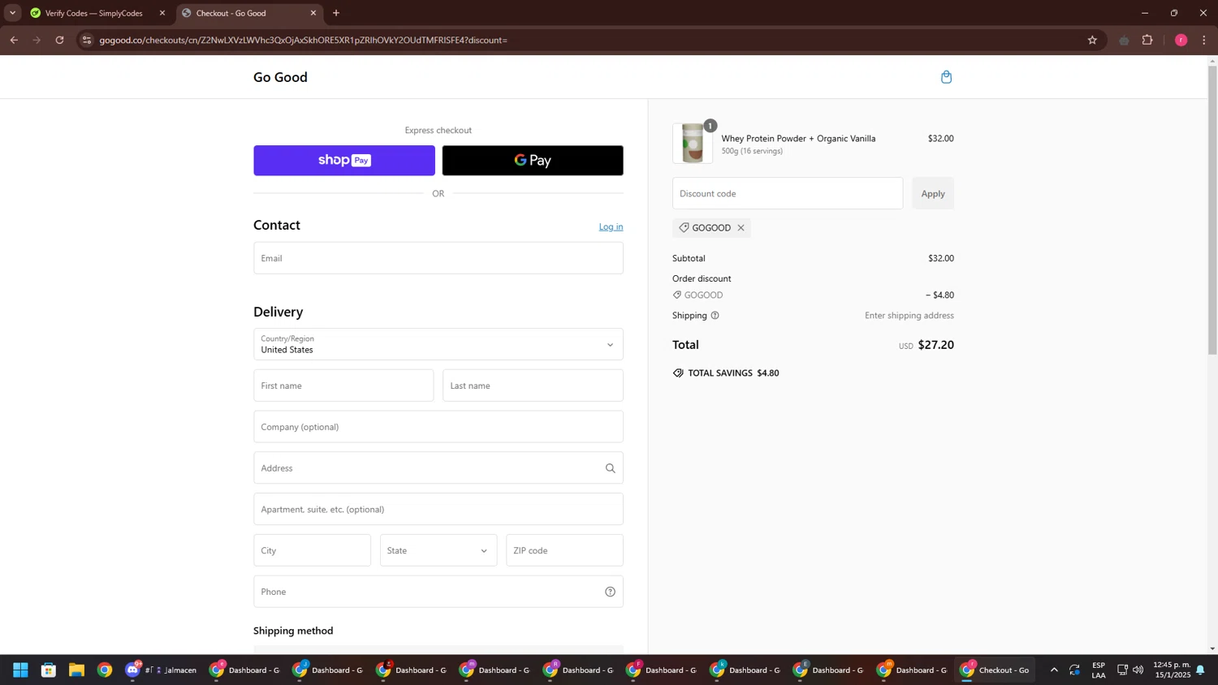Open notifications bell in tray
1218x685 pixels.
click(x=1200, y=670)
